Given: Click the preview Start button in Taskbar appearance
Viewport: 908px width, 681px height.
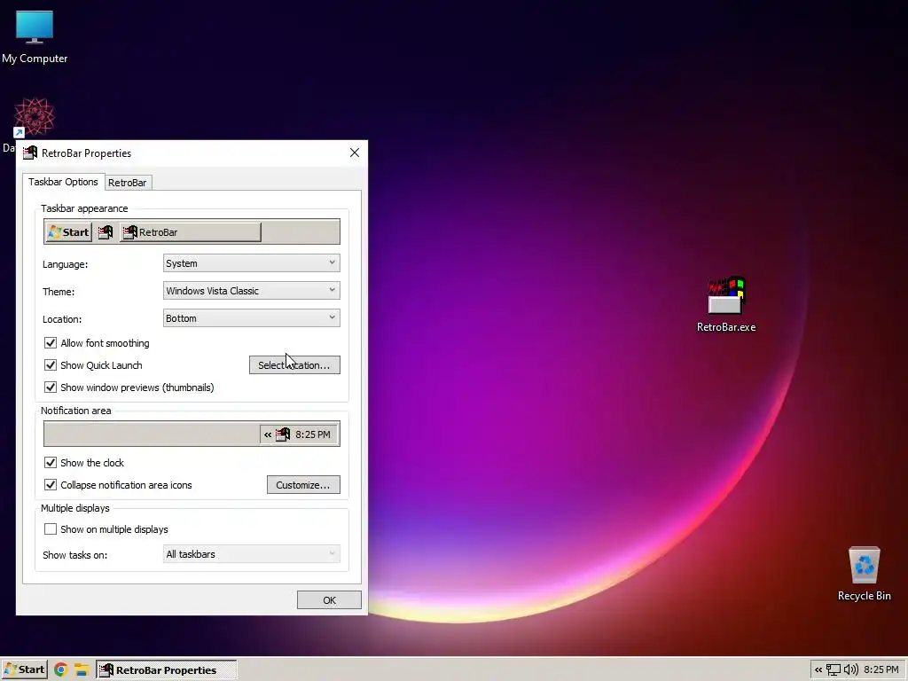Looking at the screenshot, I should pos(69,232).
